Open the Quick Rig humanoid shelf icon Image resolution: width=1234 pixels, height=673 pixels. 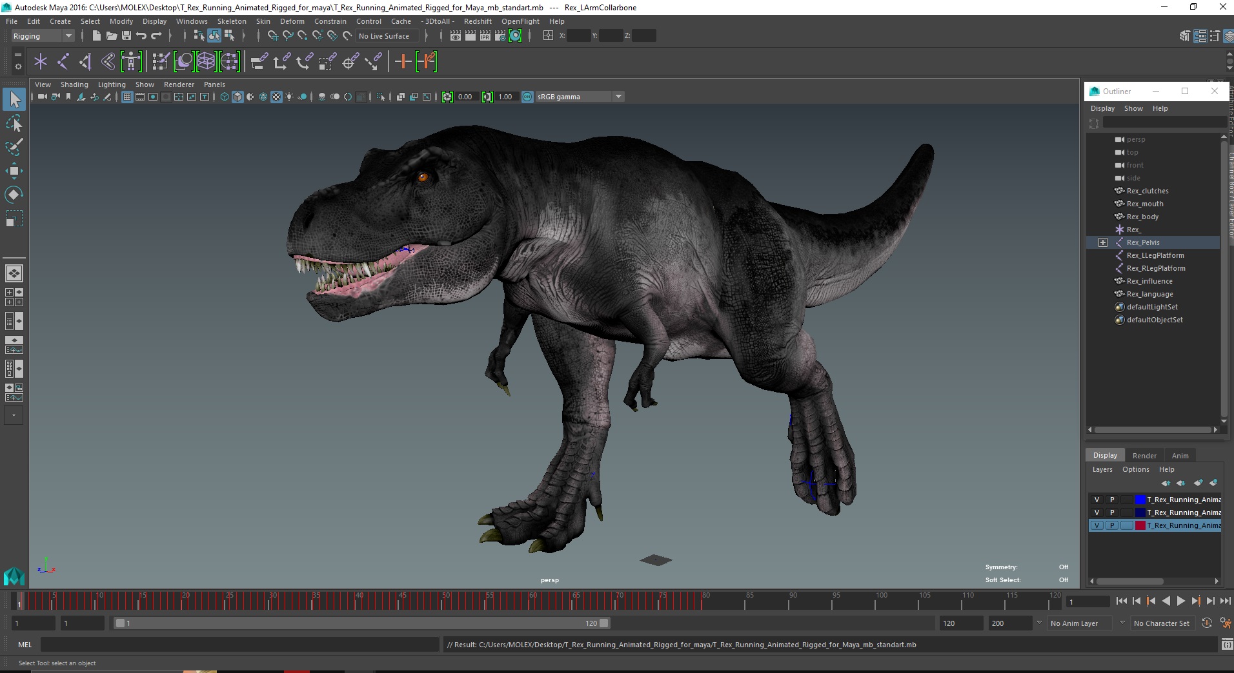click(x=131, y=62)
